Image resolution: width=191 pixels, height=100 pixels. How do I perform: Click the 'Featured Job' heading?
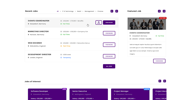click(134, 11)
